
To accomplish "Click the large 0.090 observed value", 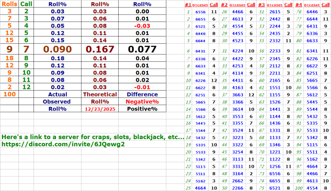I will (x=58, y=49).
